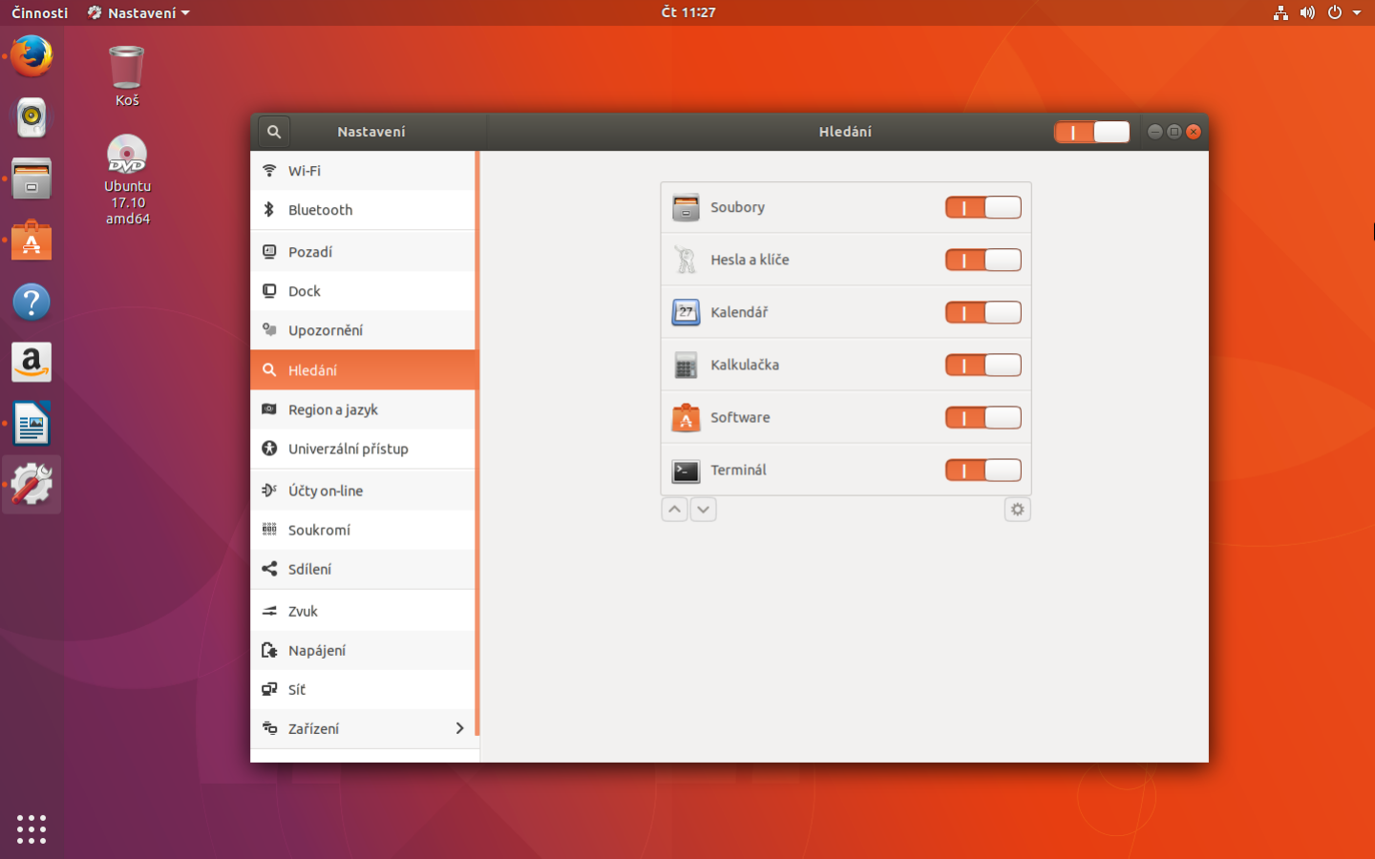Image resolution: width=1375 pixels, height=859 pixels.
Task: Click the Účty on-line icon
Action: 269,491
